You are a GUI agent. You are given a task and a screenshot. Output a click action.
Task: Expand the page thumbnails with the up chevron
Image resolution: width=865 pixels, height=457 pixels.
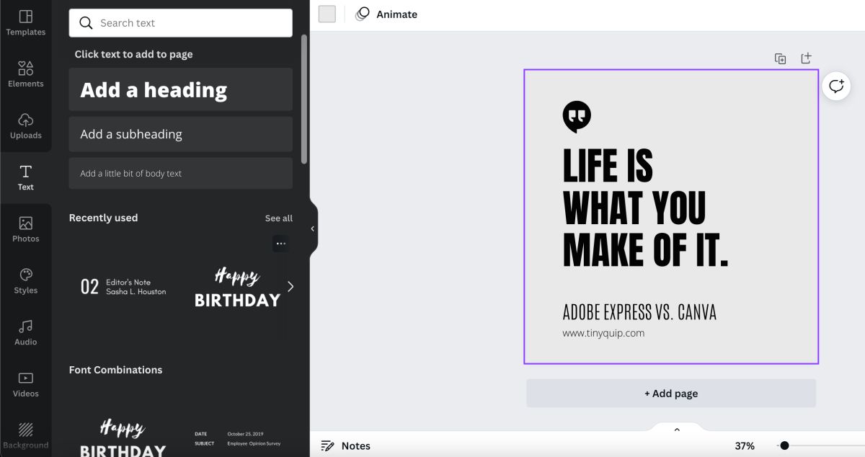[x=677, y=430]
